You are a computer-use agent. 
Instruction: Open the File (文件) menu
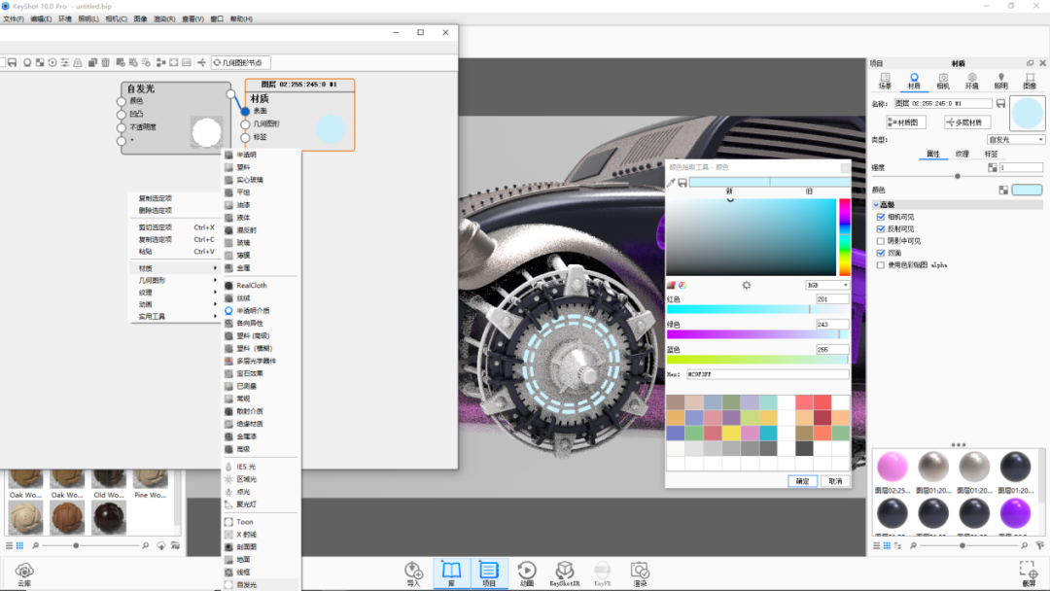14,18
